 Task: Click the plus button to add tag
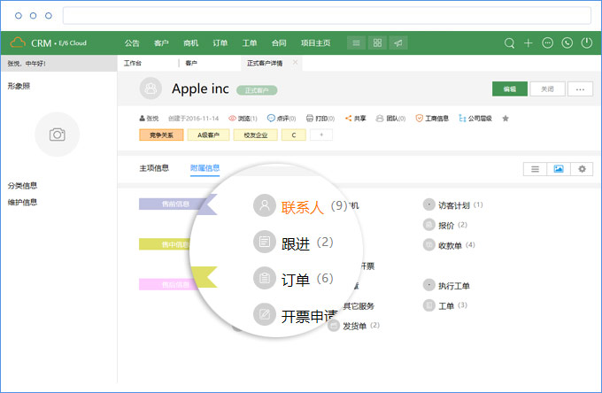click(320, 135)
